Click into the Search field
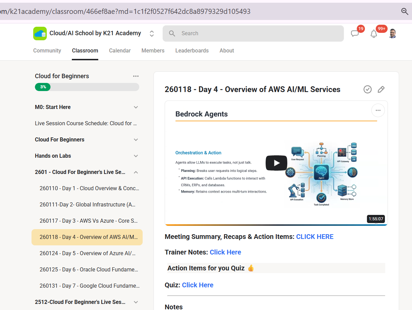 pos(253,34)
